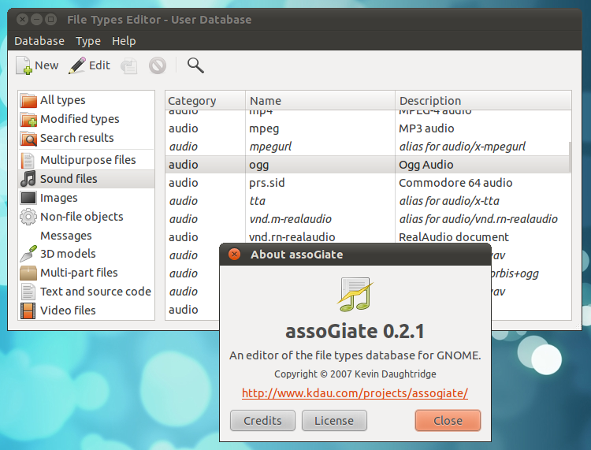Select the Video files label in sidebar
591x450 pixels.
click(68, 311)
